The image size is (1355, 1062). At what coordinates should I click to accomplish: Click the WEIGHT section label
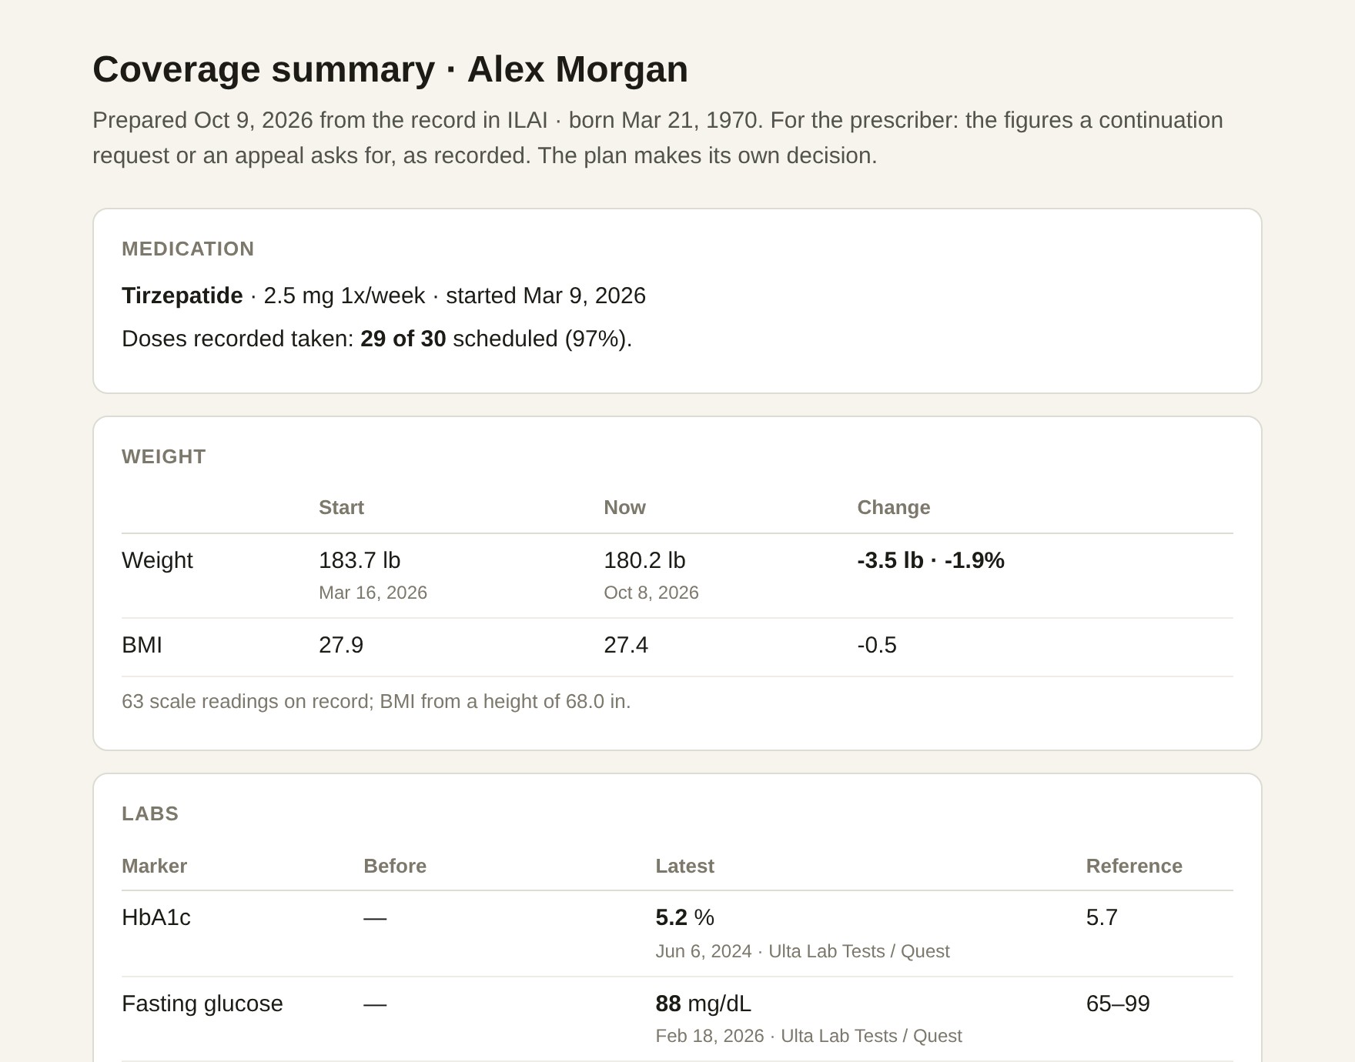click(x=163, y=456)
